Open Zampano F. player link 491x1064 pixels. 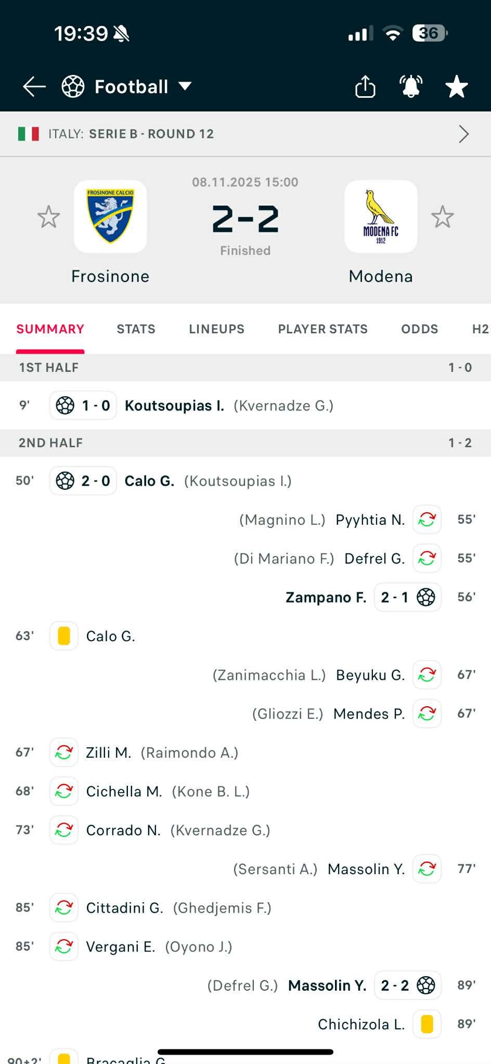326,598
